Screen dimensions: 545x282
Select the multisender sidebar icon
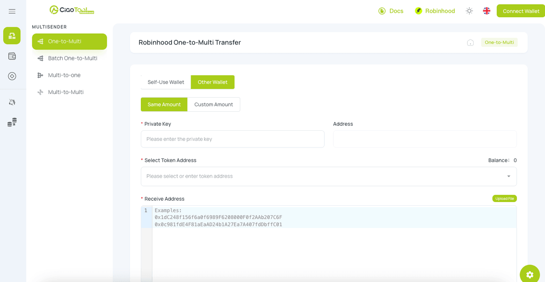(x=12, y=36)
